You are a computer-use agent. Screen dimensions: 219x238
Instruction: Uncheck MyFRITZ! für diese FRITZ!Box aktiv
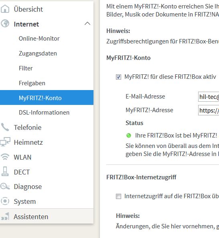pyautogui.click(x=118, y=77)
